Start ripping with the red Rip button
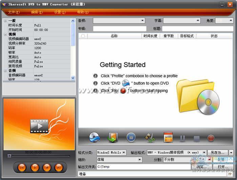This screenshot has width=237, height=180. [211, 138]
